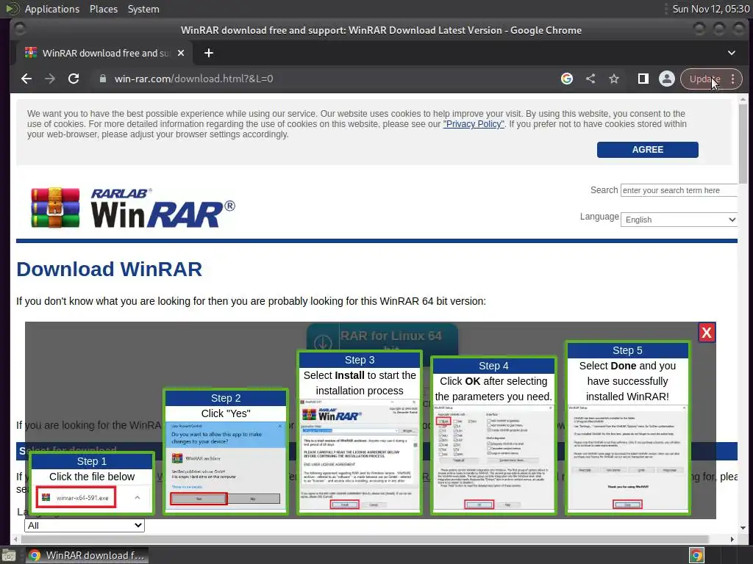This screenshot has height=564, width=753.
Task: Click the vertical page scrollbar
Action: [x=743, y=144]
